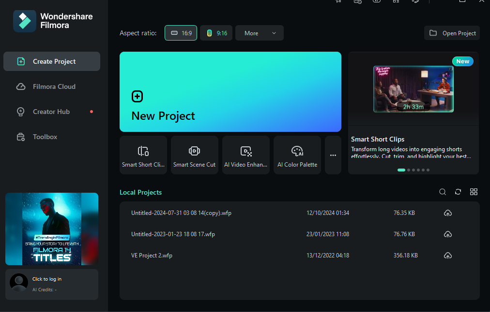Select the 9:16 aspect ratio

(x=216, y=33)
